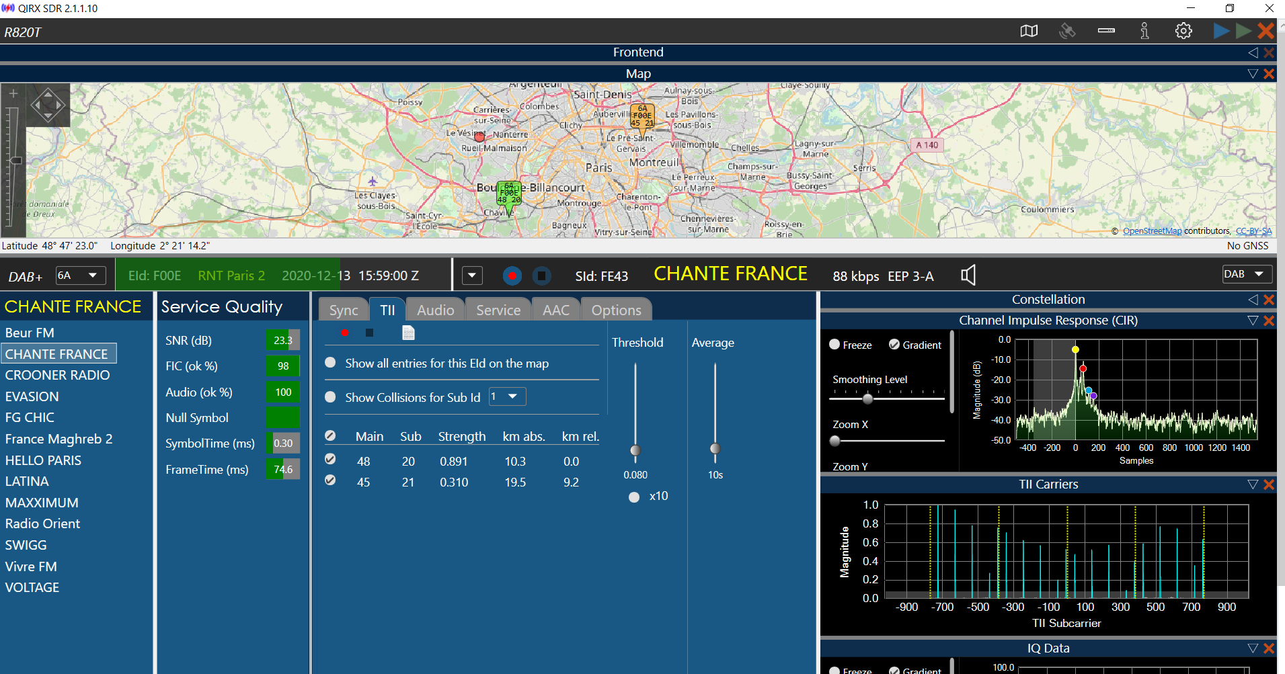Collapse the Channel Impulse Response panel
1285x674 pixels.
coord(1253,321)
